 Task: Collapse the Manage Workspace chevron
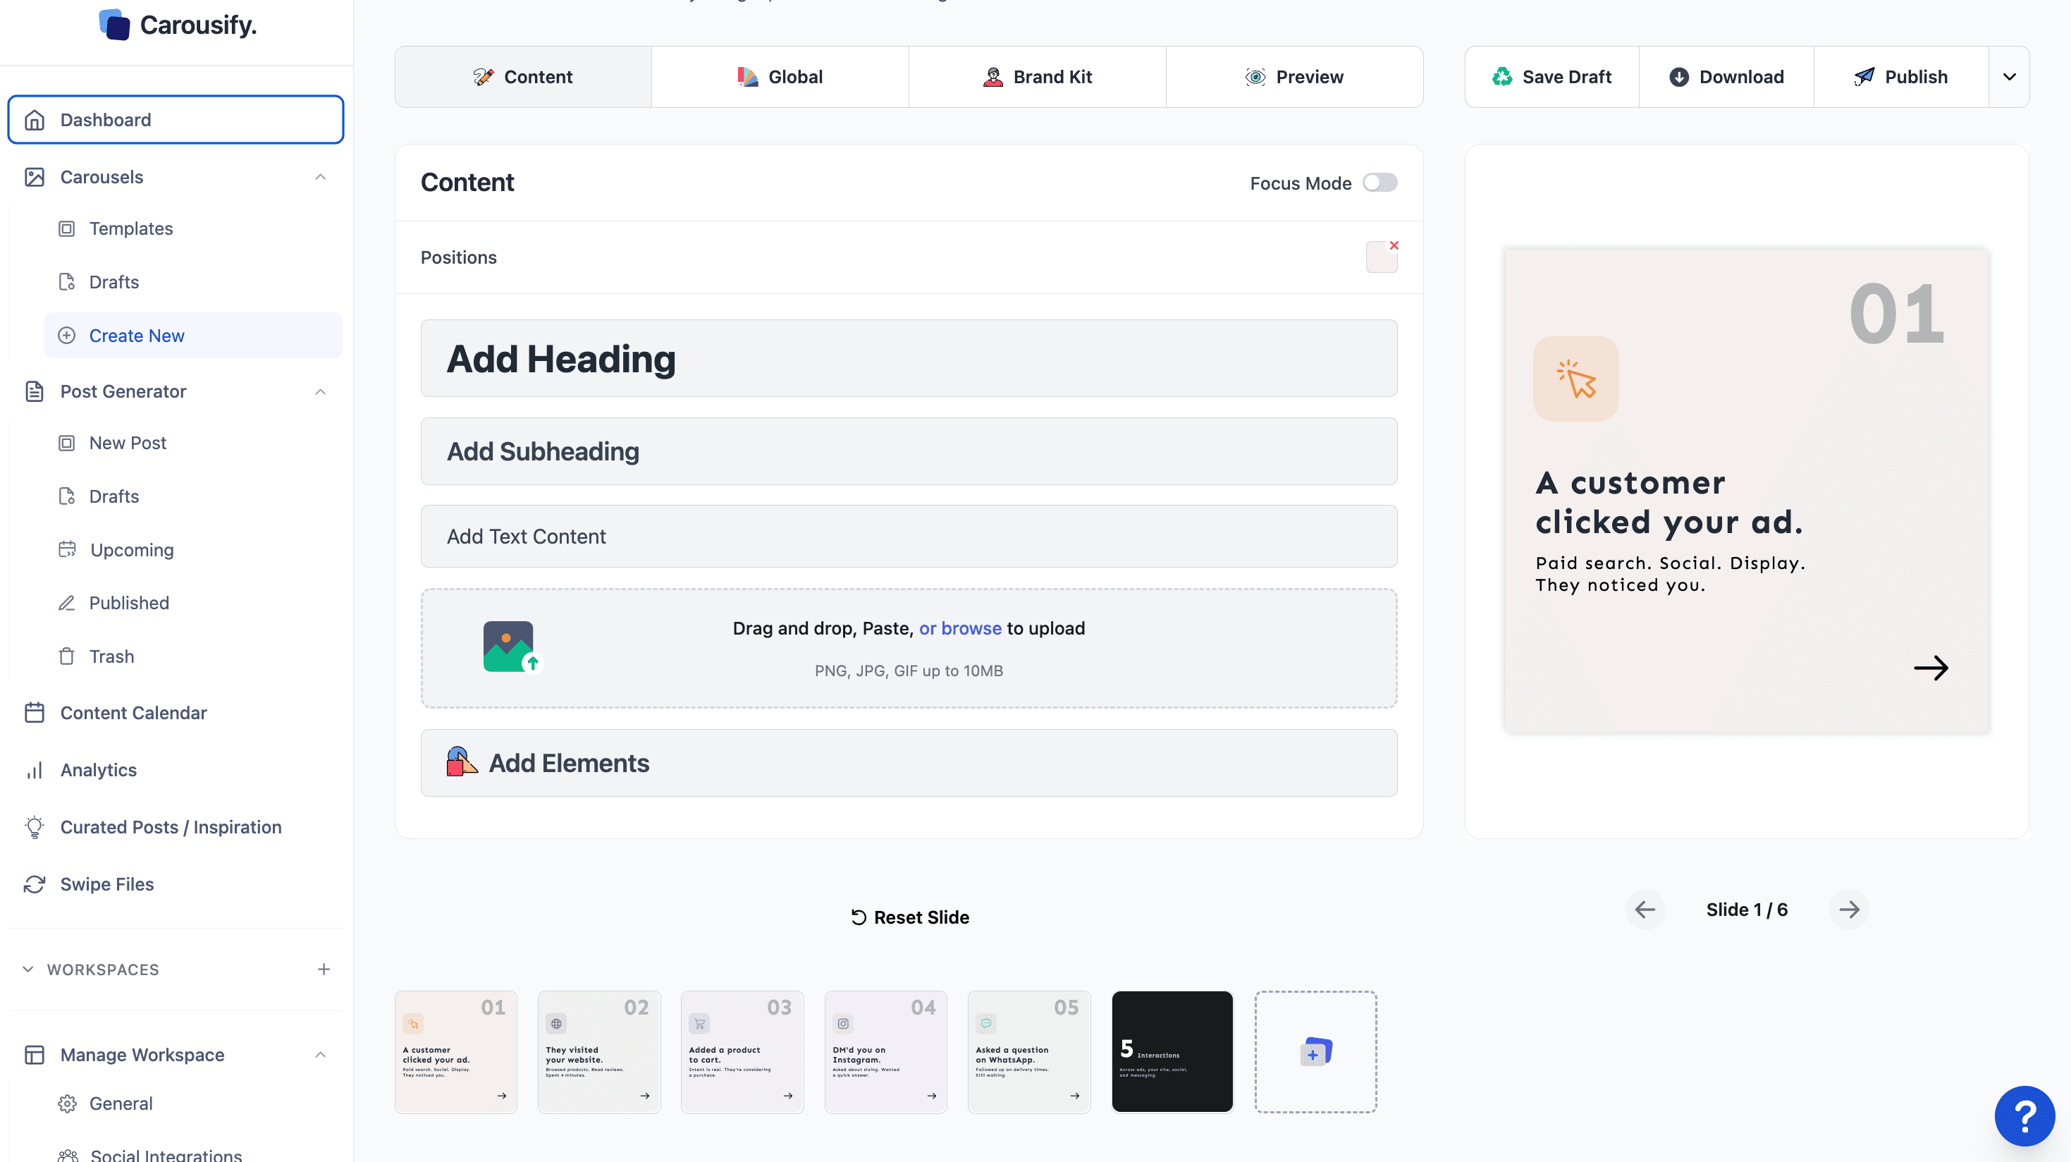(320, 1054)
